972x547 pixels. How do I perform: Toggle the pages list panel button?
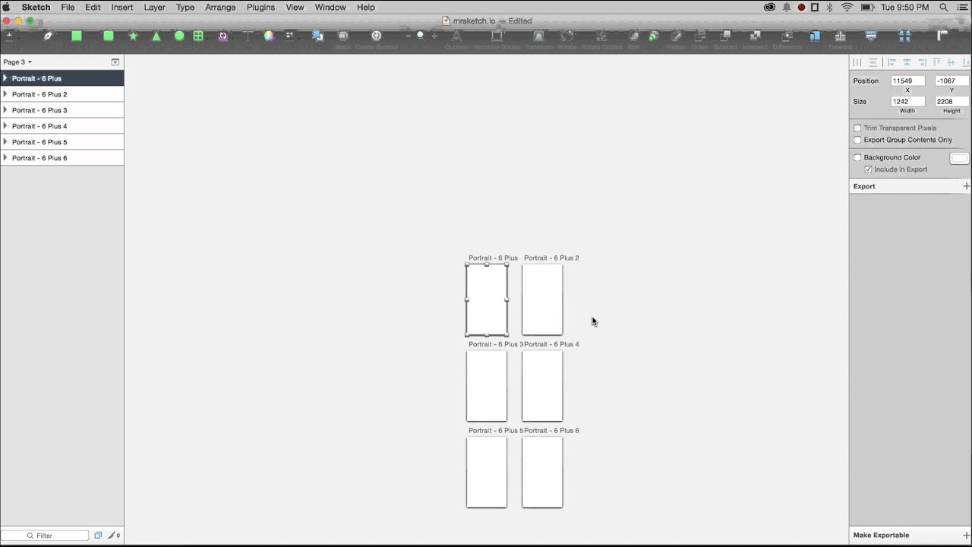pos(115,62)
